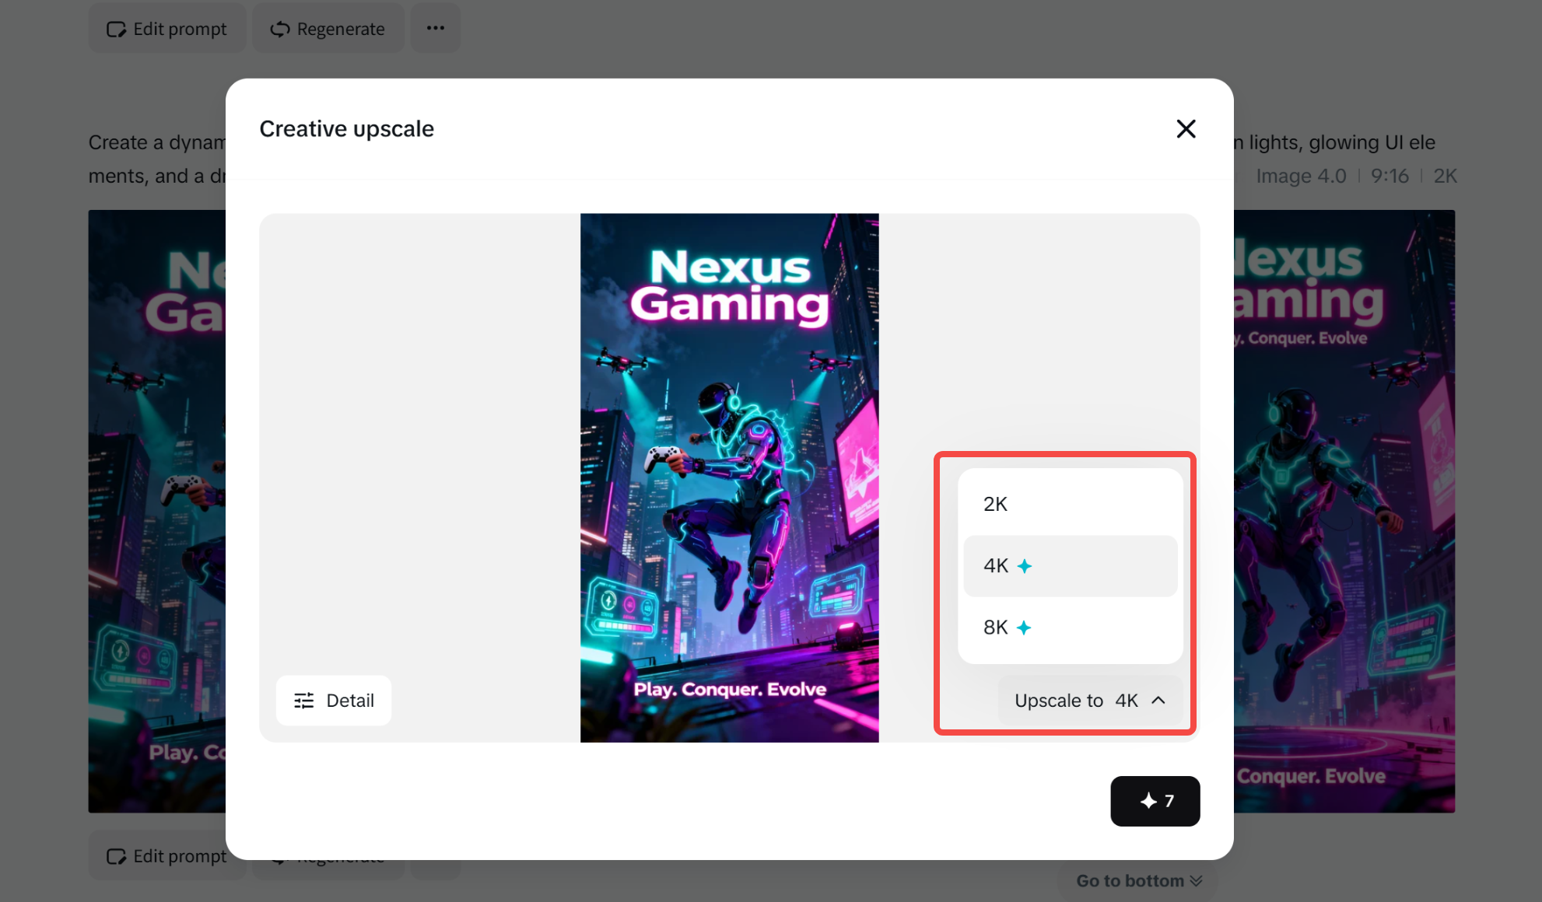
Task: Collapse the Upscale to 4K dropdown
Action: point(1089,701)
